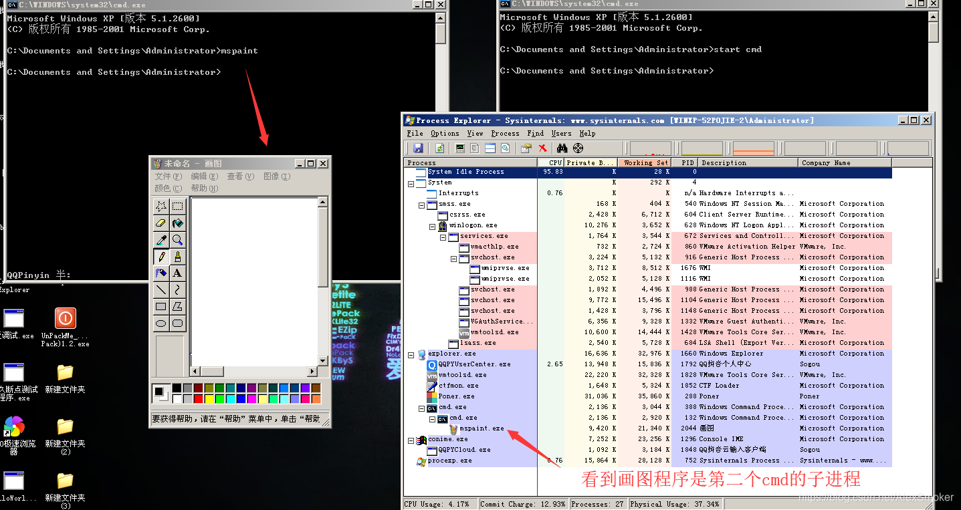Open Process Explorer's Options menu
Screen dimensions: 961x510
[x=445, y=134]
